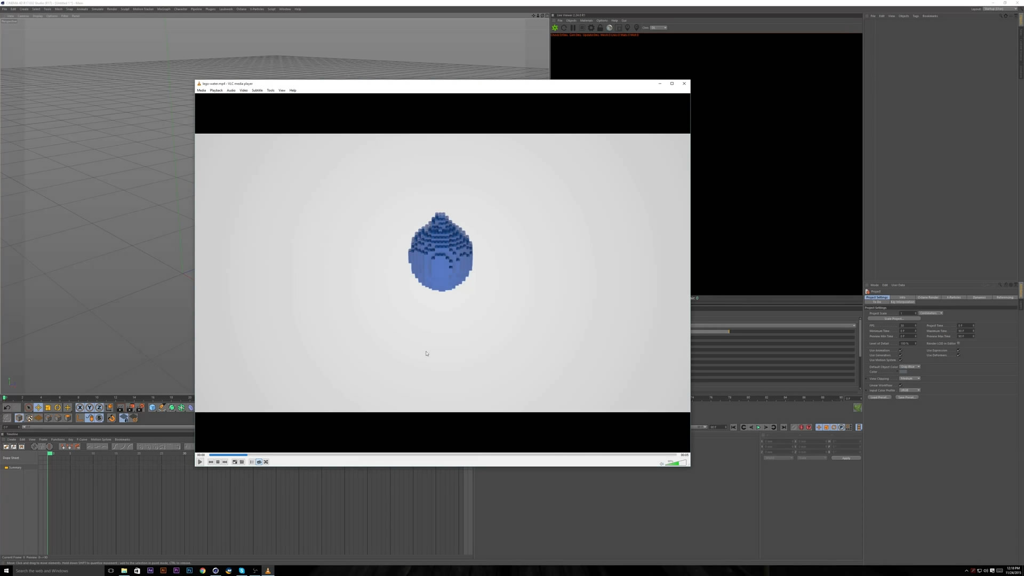Screen dimensions: 1024x576
Task: Open VLC extended settings icon
Action: 242,462
